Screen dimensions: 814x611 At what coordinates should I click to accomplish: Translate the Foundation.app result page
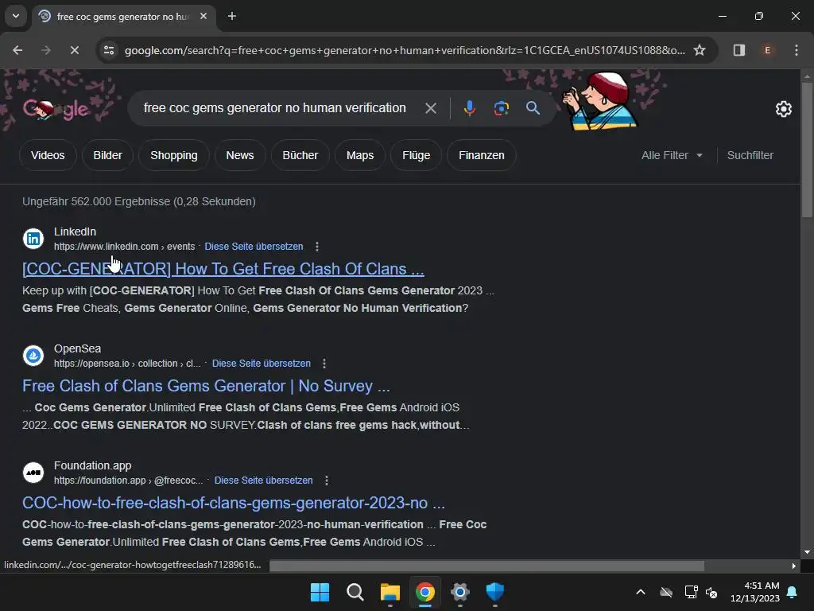click(x=264, y=480)
